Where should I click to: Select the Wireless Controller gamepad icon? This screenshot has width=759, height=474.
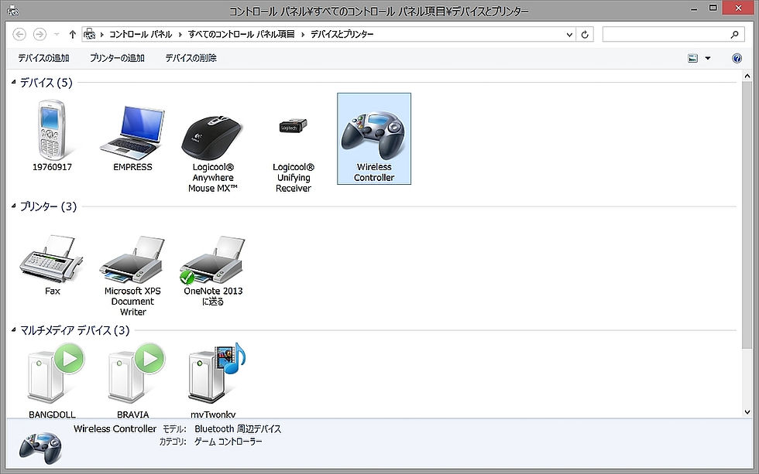pyautogui.click(x=373, y=135)
